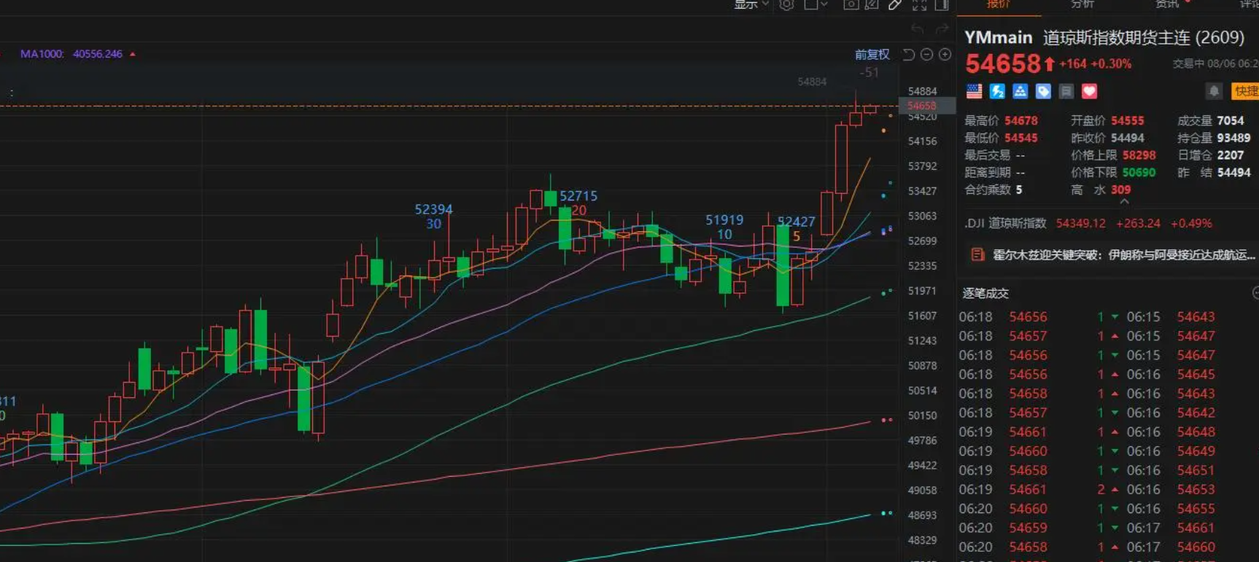This screenshot has height=562, width=1259.
Task: Click the 逐笔成交 section header
Action: point(985,293)
